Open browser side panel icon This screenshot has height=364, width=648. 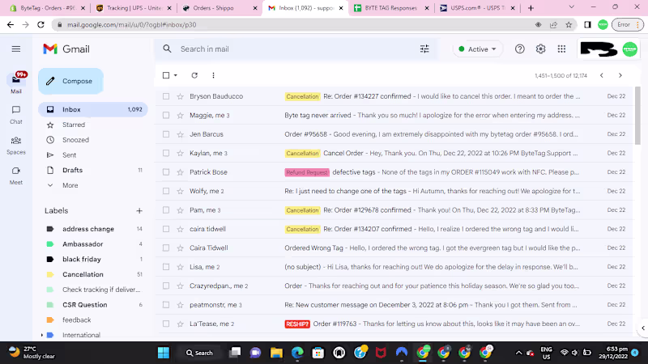587,25
